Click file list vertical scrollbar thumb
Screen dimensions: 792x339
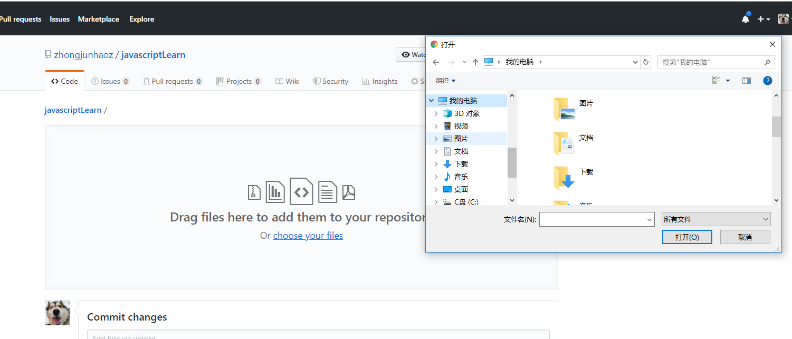pyautogui.click(x=776, y=127)
